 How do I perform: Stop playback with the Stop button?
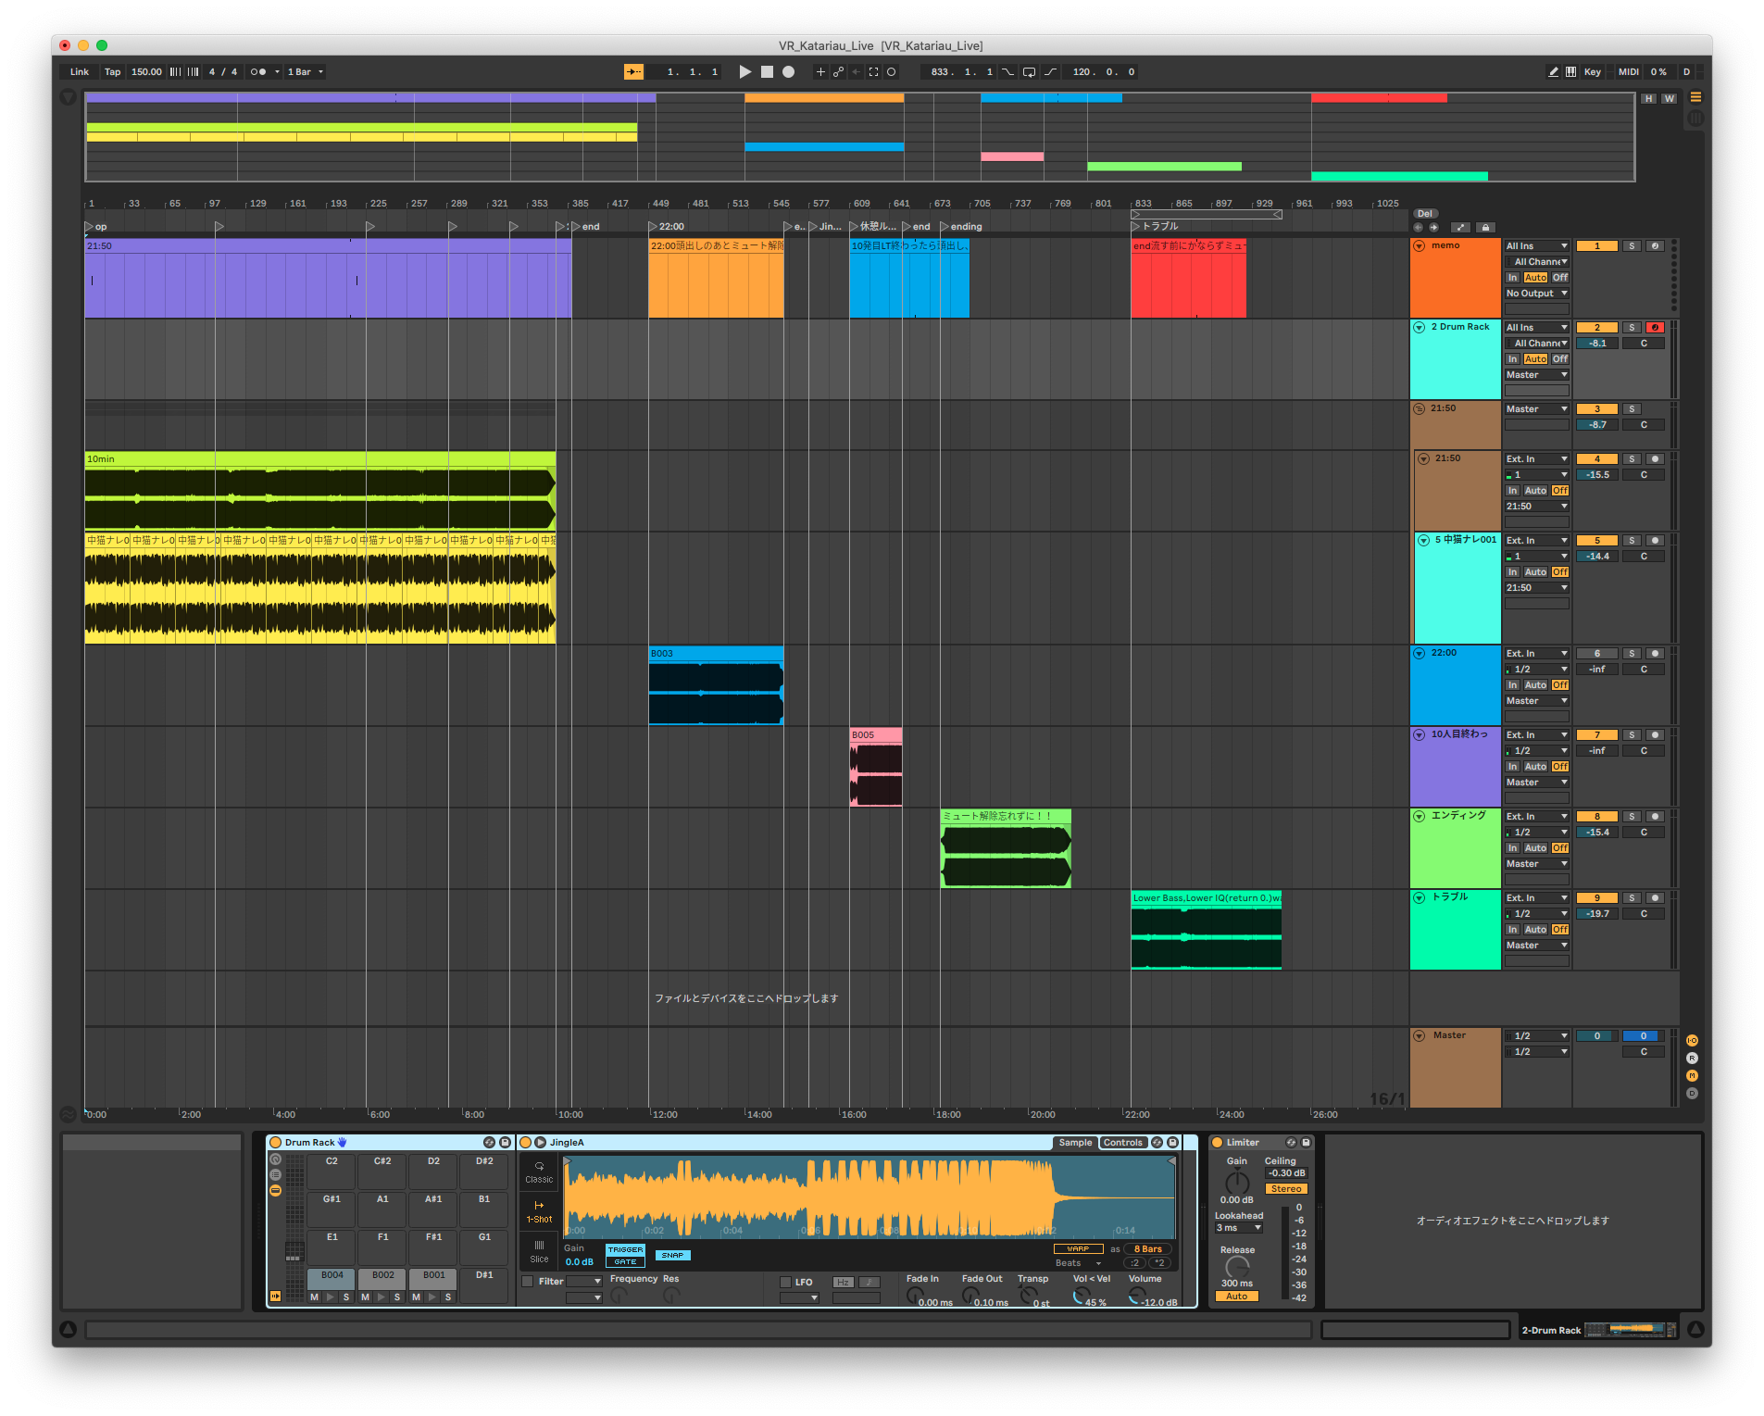767,72
